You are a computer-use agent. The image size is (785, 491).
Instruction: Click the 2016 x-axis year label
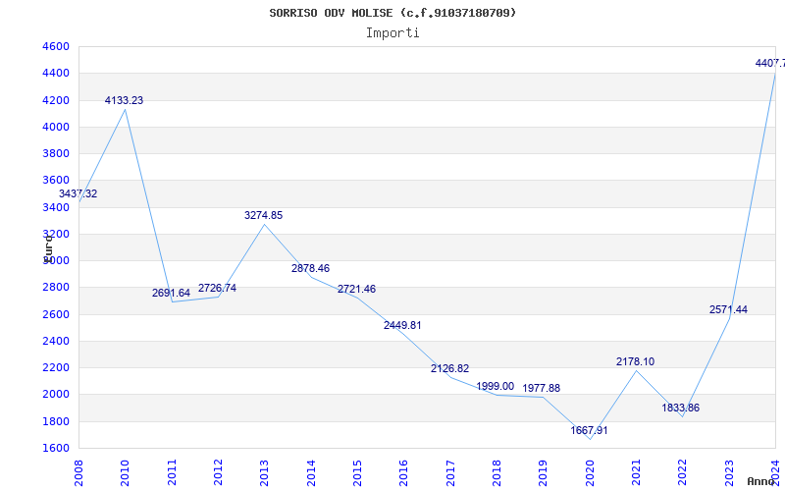(403, 472)
